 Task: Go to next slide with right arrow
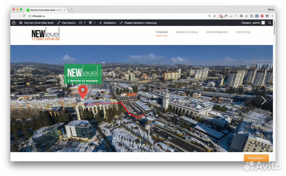(264, 101)
